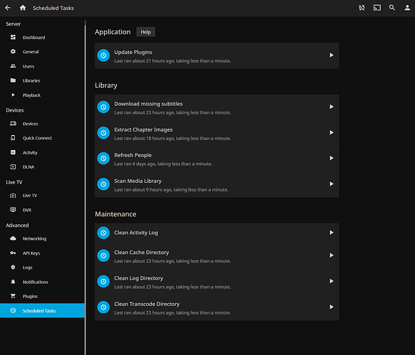Click the DLNA sidebar icon

pyautogui.click(x=13, y=166)
